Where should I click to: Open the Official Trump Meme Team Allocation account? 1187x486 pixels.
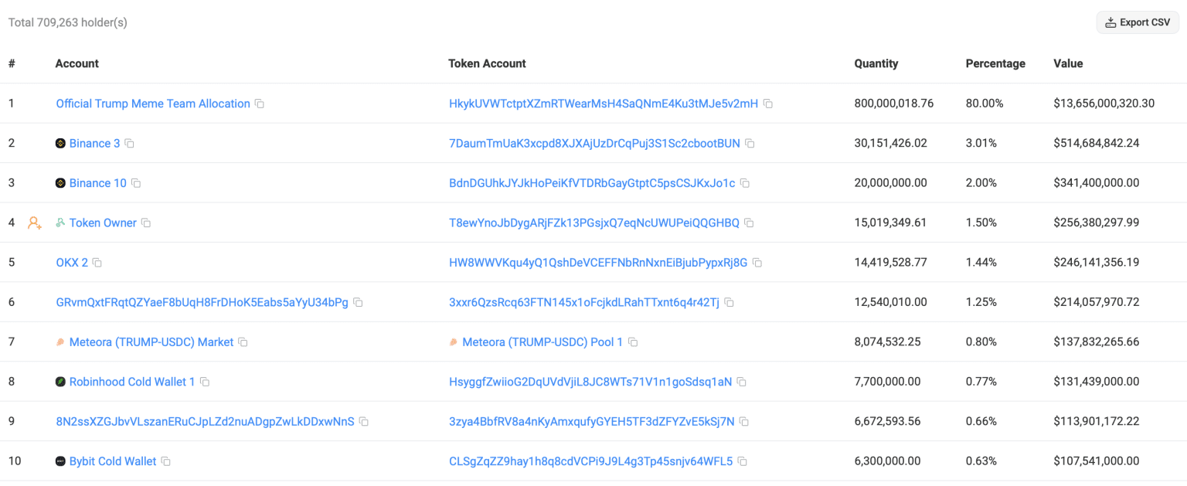coord(152,103)
